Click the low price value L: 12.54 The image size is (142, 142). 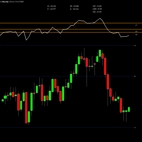pyautogui.click(x=74, y=9)
